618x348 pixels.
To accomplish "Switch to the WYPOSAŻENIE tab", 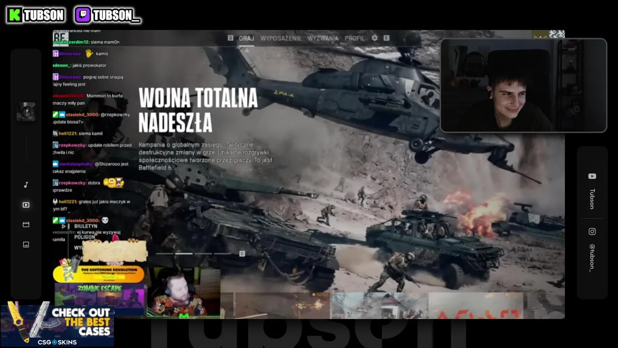I will (281, 38).
